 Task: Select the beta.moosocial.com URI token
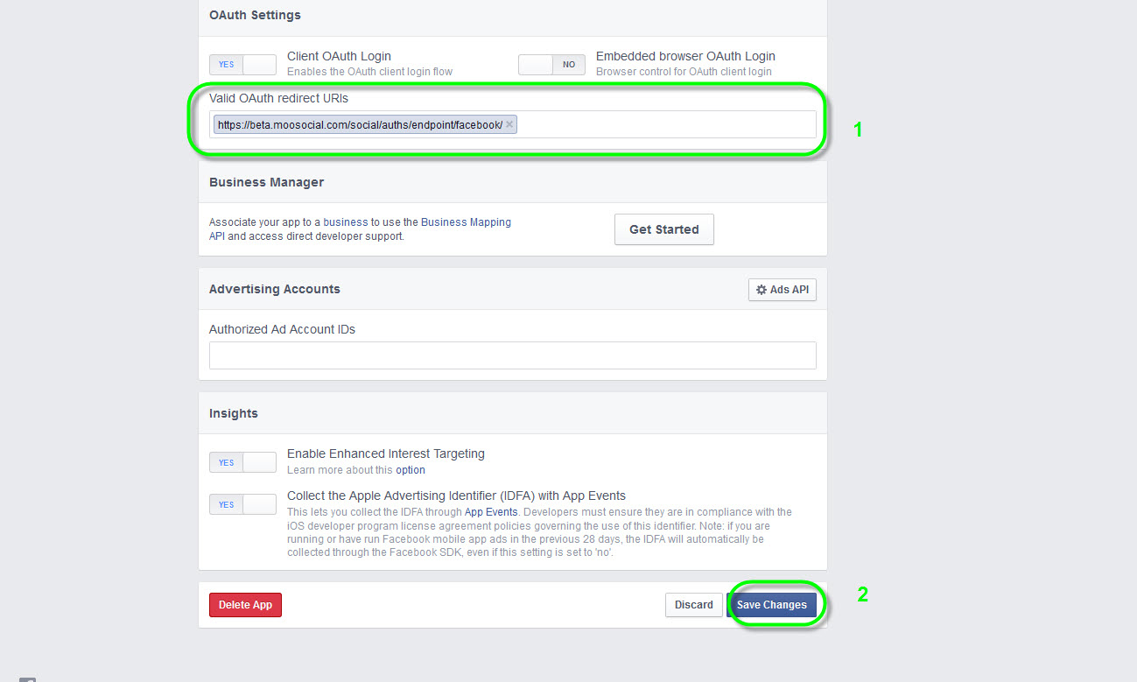pos(360,125)
